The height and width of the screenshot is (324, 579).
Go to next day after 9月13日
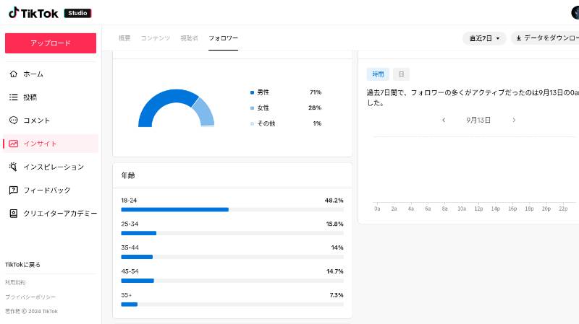(x=514, y=120)
